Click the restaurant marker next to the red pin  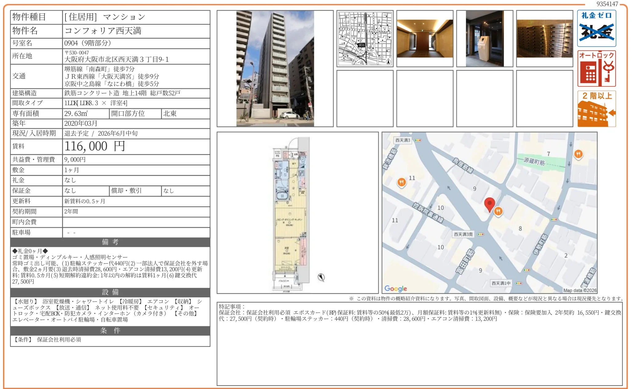(498, 211)
